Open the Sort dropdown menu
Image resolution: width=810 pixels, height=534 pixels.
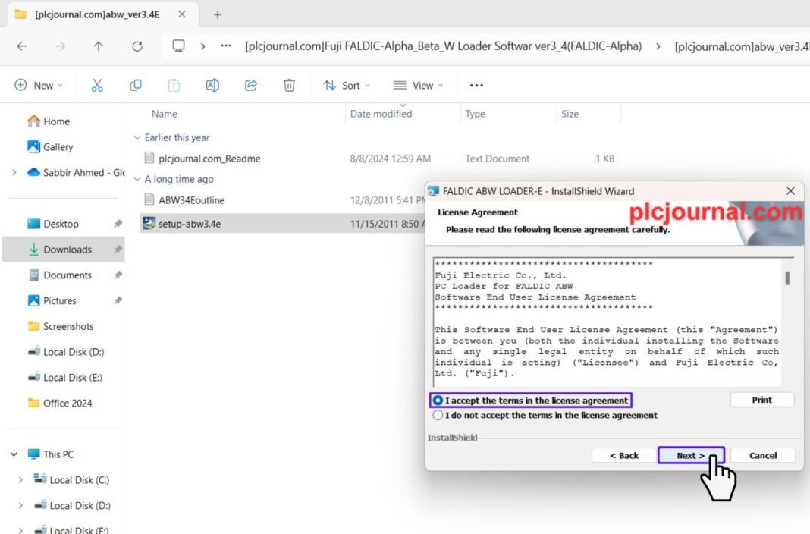point(347,85)
